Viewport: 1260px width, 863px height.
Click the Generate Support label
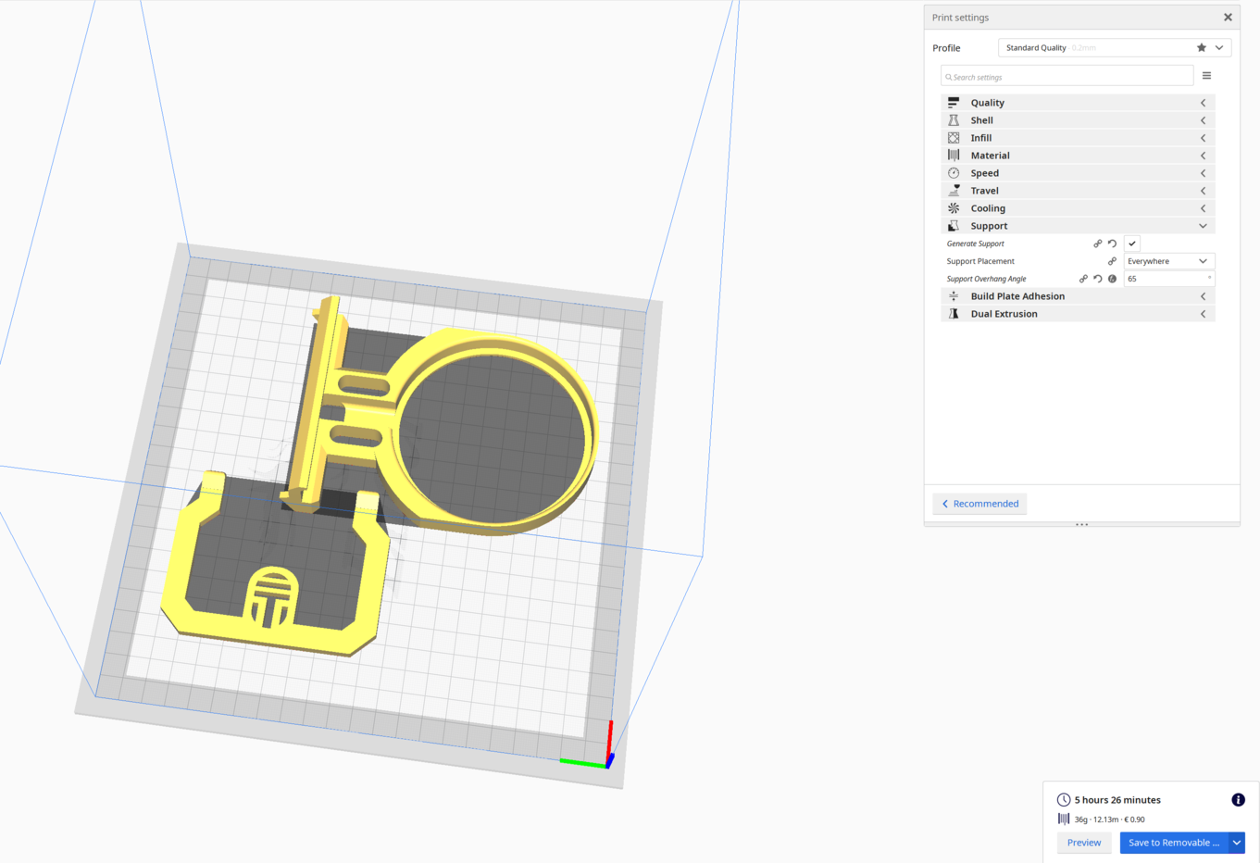tap(975, 244)
